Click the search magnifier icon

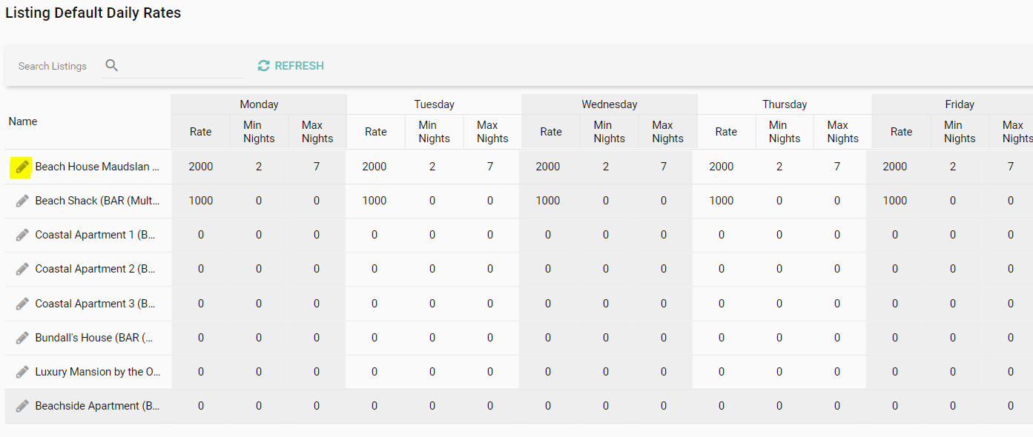click(x=112, y=65)
